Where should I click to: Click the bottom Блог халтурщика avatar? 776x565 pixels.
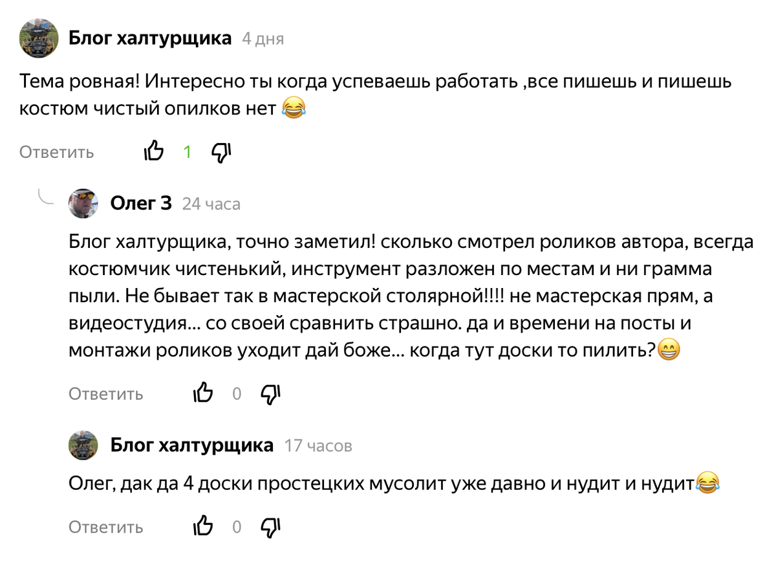point(83,445)
